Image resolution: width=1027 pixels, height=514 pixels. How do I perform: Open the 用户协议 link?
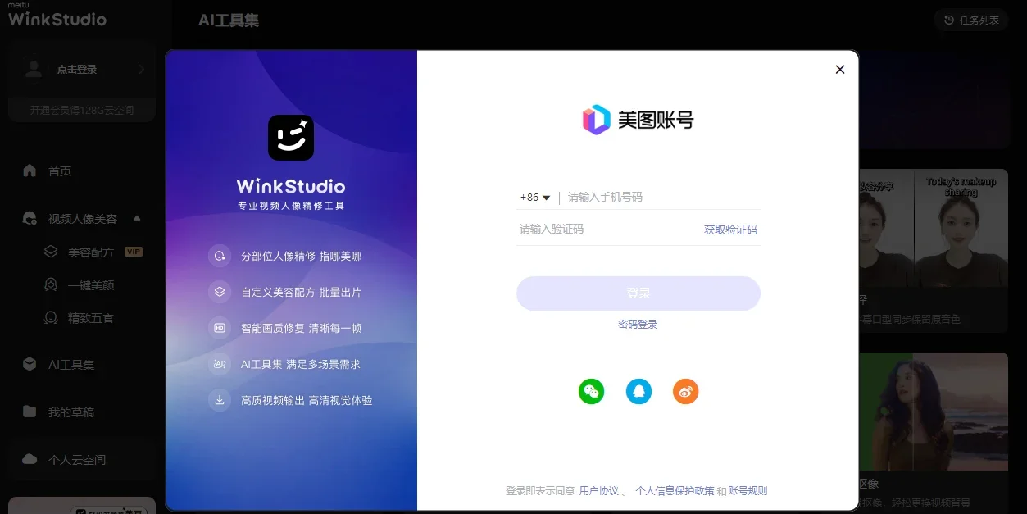click(x=598, y=491)
